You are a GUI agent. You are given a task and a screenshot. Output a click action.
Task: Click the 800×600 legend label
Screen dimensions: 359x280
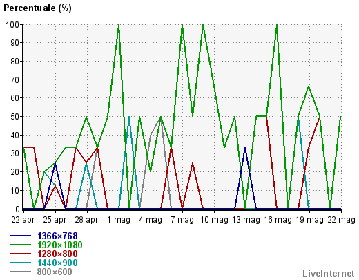pos(55,272)
